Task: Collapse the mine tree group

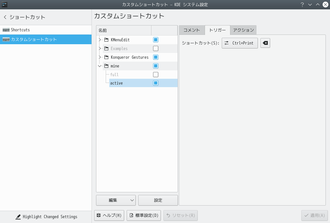Action: tap(100, 66)
